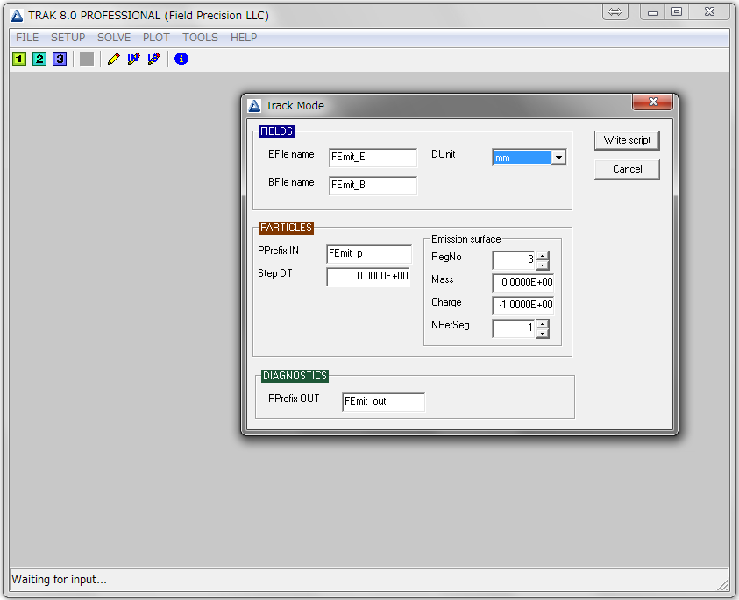Click the second plot-with-pencil toolbar icon

click(x=154, y=59)
